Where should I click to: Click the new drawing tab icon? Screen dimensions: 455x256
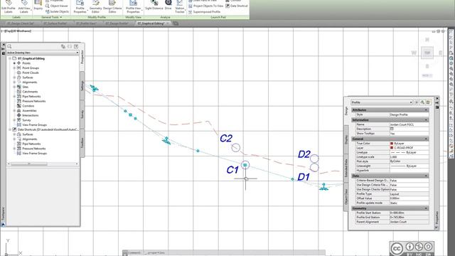pos(176,23)
